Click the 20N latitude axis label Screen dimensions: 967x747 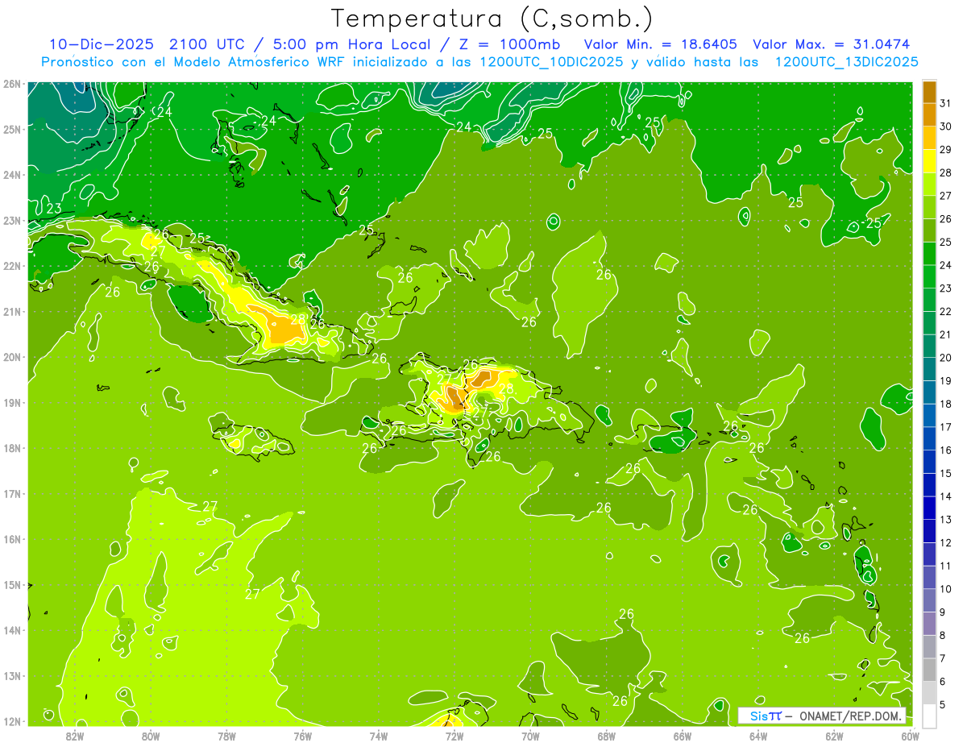pyautogui.click(x=11, y=357)
